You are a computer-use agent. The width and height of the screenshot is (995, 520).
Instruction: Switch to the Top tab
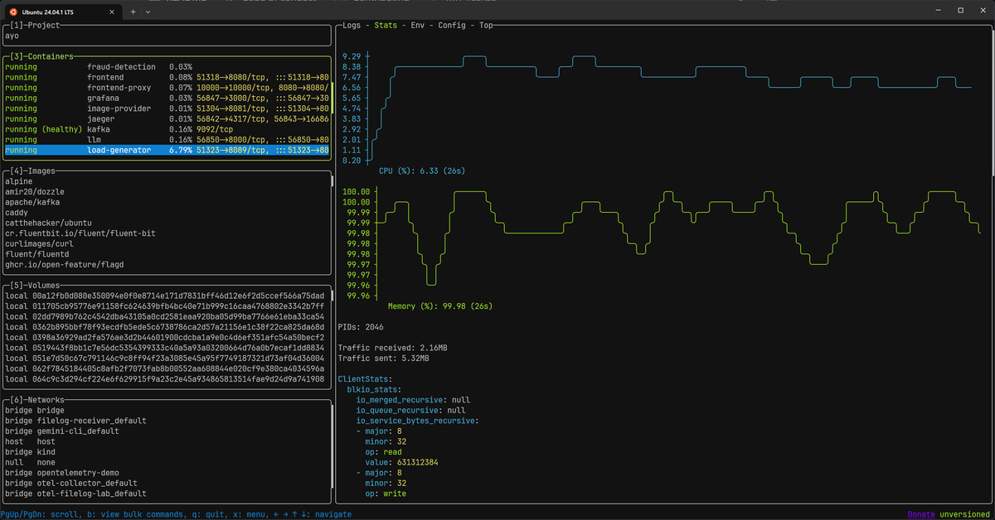pos(486,25)
